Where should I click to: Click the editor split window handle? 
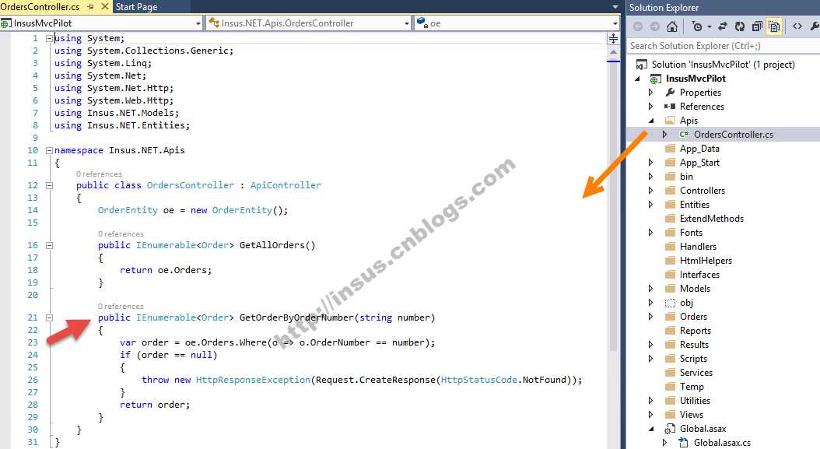point(613,39)
